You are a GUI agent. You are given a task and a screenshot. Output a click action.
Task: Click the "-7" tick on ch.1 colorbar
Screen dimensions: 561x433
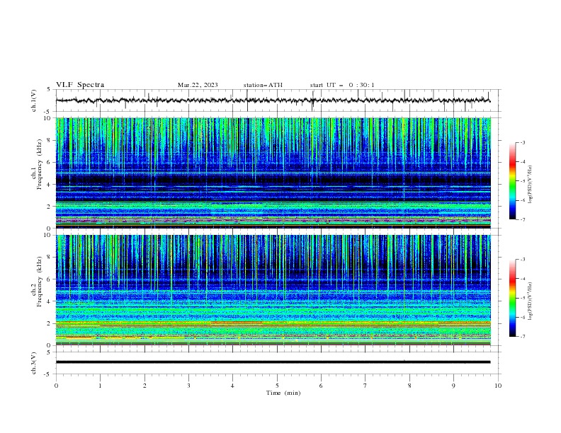pos(522,220)
